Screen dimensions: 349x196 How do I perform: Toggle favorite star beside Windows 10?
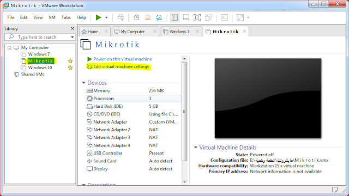click(70, 68)
